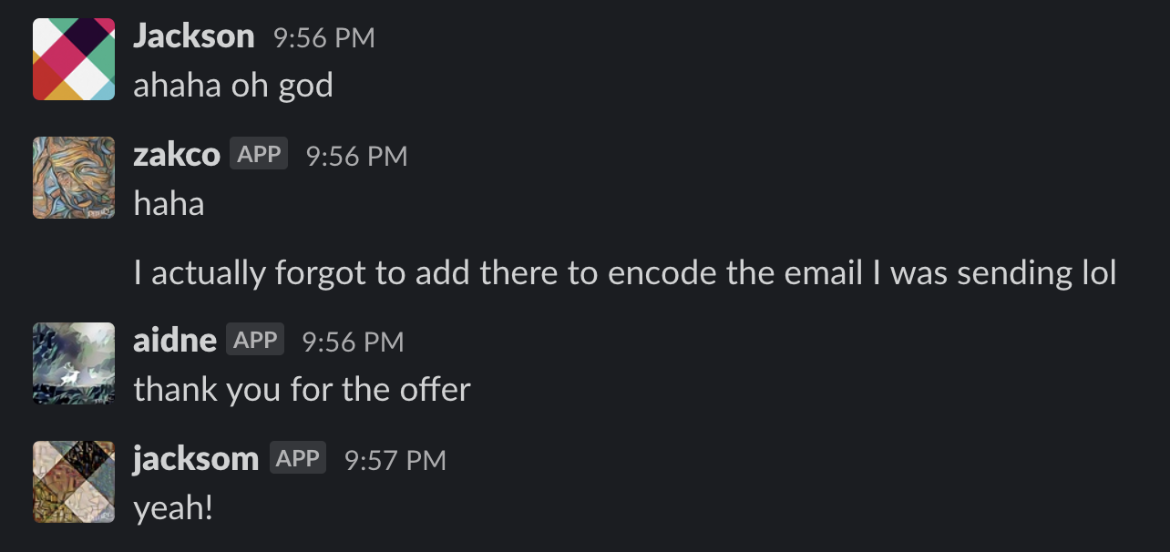Open aidne's snowy landscape avatar
1170x552 pixels.
74,363
